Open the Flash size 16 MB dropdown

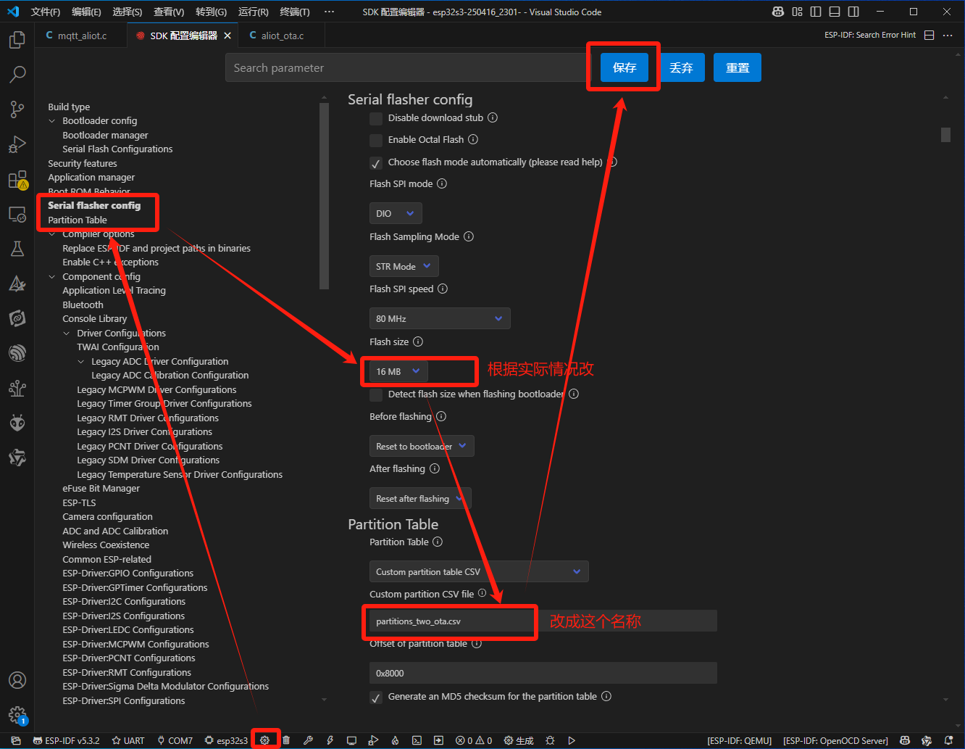click(398, 371)
